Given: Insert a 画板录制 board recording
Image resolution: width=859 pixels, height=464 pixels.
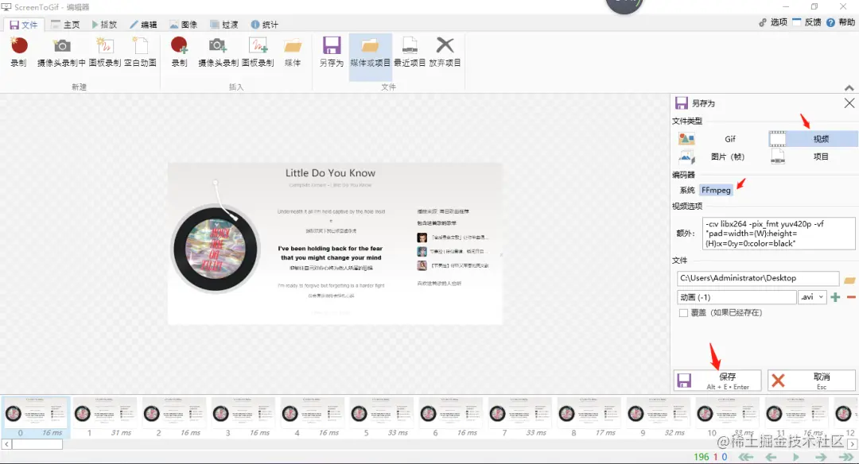Looking at the screenshot, I should pyautogui.click(x=258, y=52).
